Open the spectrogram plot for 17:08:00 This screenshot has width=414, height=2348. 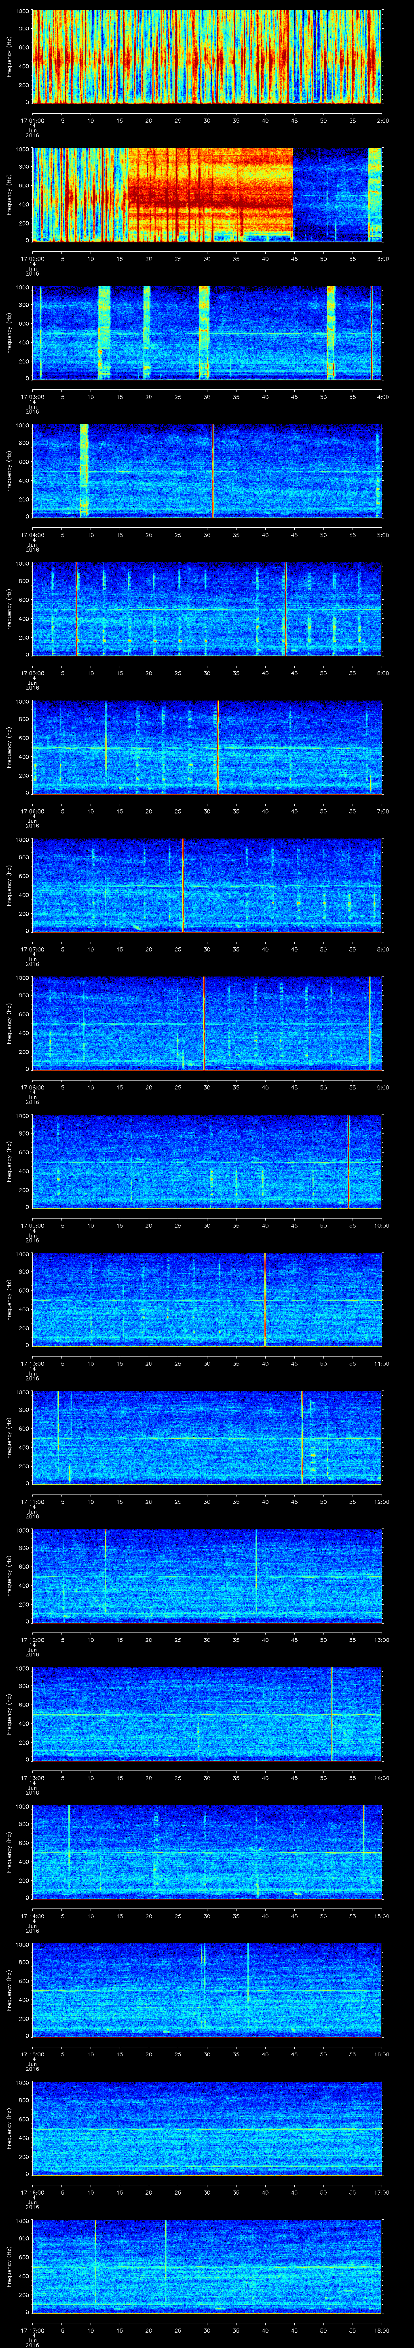[x=207, y=1023]
